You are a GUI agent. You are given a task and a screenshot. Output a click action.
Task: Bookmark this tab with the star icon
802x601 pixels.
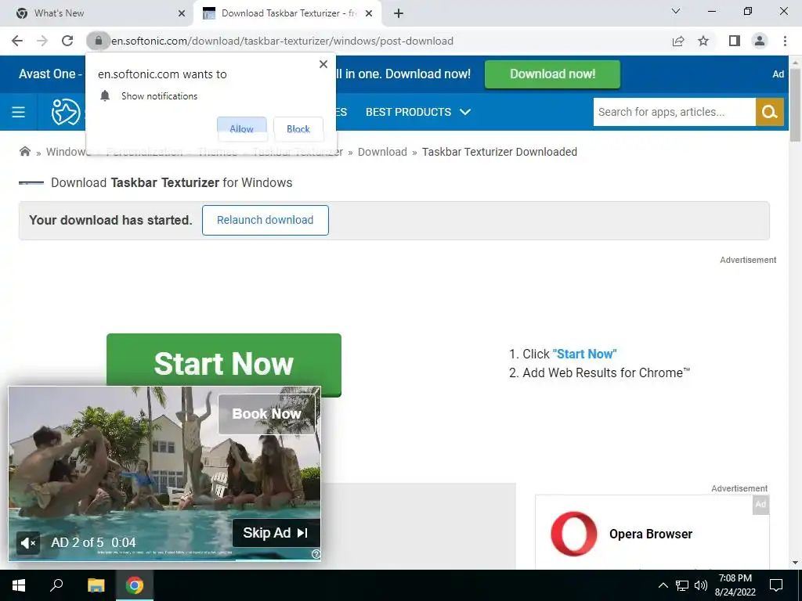pyautogui.click(x=703, y=41)
